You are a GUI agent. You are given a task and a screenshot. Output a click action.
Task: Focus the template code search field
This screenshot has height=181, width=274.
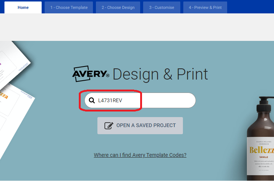140,100
